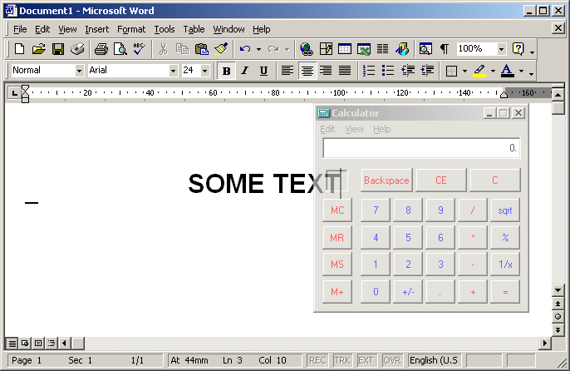This screenshot has height=371, width=570.
Task: Align text right
Action: pos(326,70)
